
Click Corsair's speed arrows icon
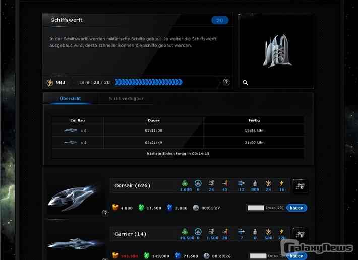click(x=242, y=183)
